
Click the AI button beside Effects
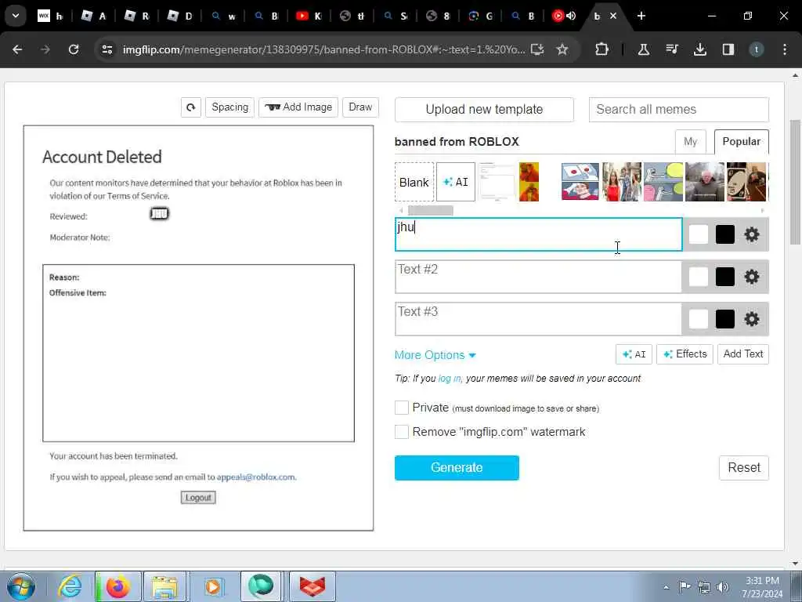click(634, 354)
